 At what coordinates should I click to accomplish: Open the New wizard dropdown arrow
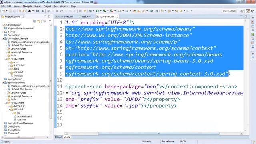tap(7, 11)
